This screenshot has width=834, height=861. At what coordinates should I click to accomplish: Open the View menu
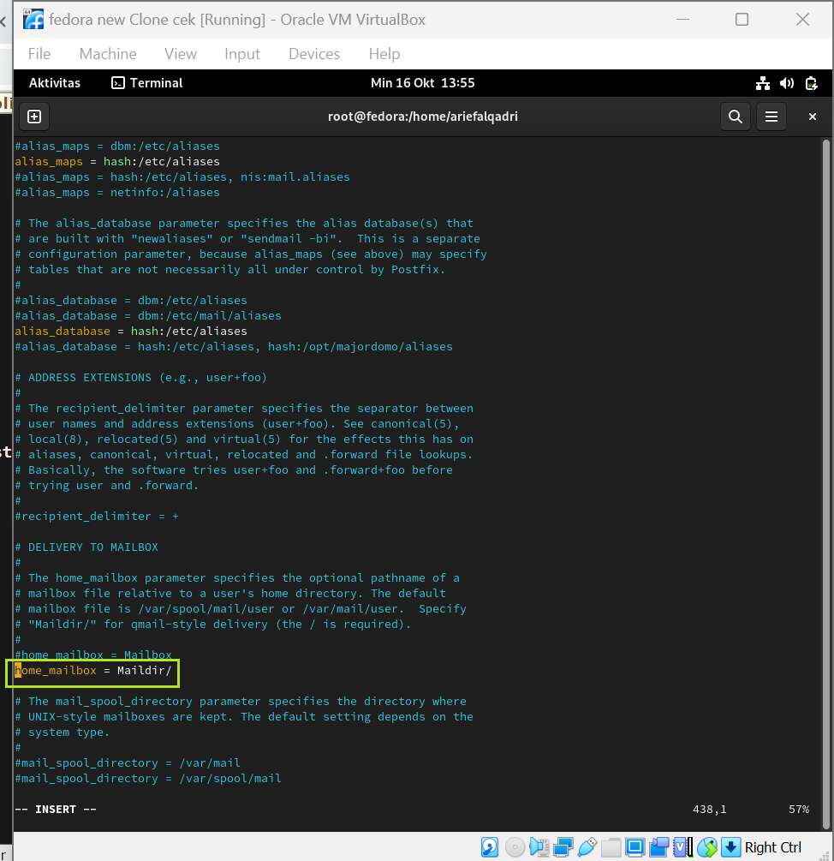click(x=181, y=54)
